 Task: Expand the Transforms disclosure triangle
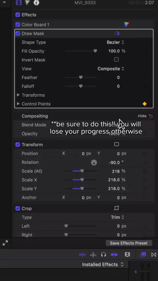pyautogui.click(x=18, y=95)
